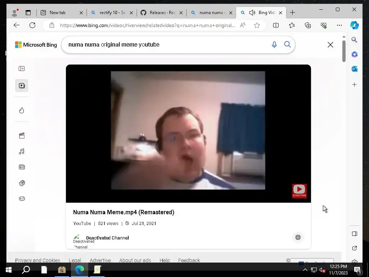
Task: Open the Edge taskbar icon
Action: click(80, 270)
